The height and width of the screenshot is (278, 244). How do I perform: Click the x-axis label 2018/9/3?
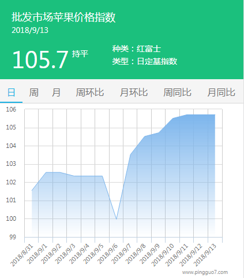point(65,254)
